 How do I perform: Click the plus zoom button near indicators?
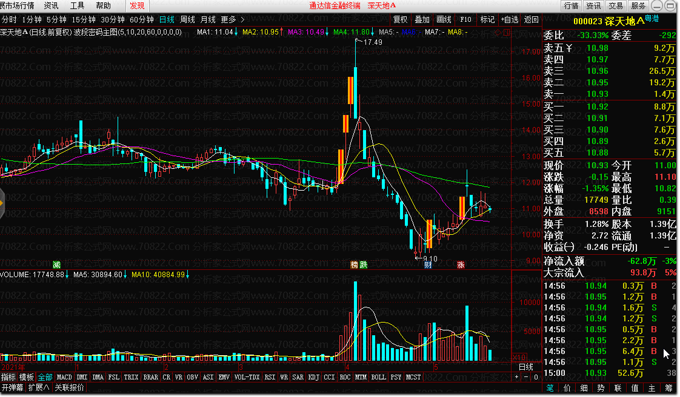(x=516, y=378)
